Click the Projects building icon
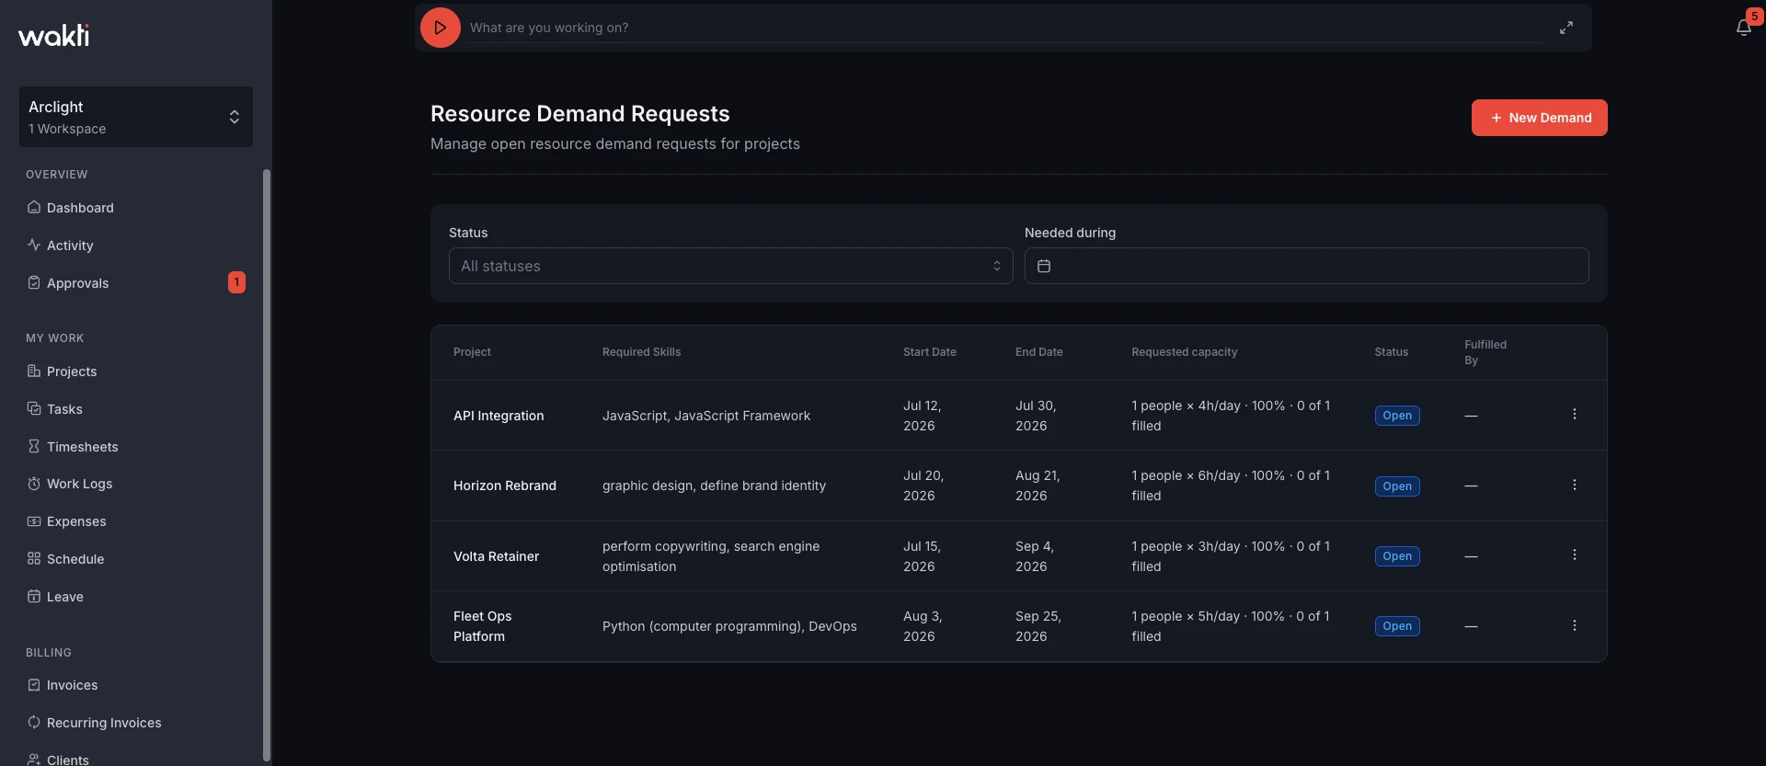The width and height of the screenshot is (1766, 766). coord(34,371)
